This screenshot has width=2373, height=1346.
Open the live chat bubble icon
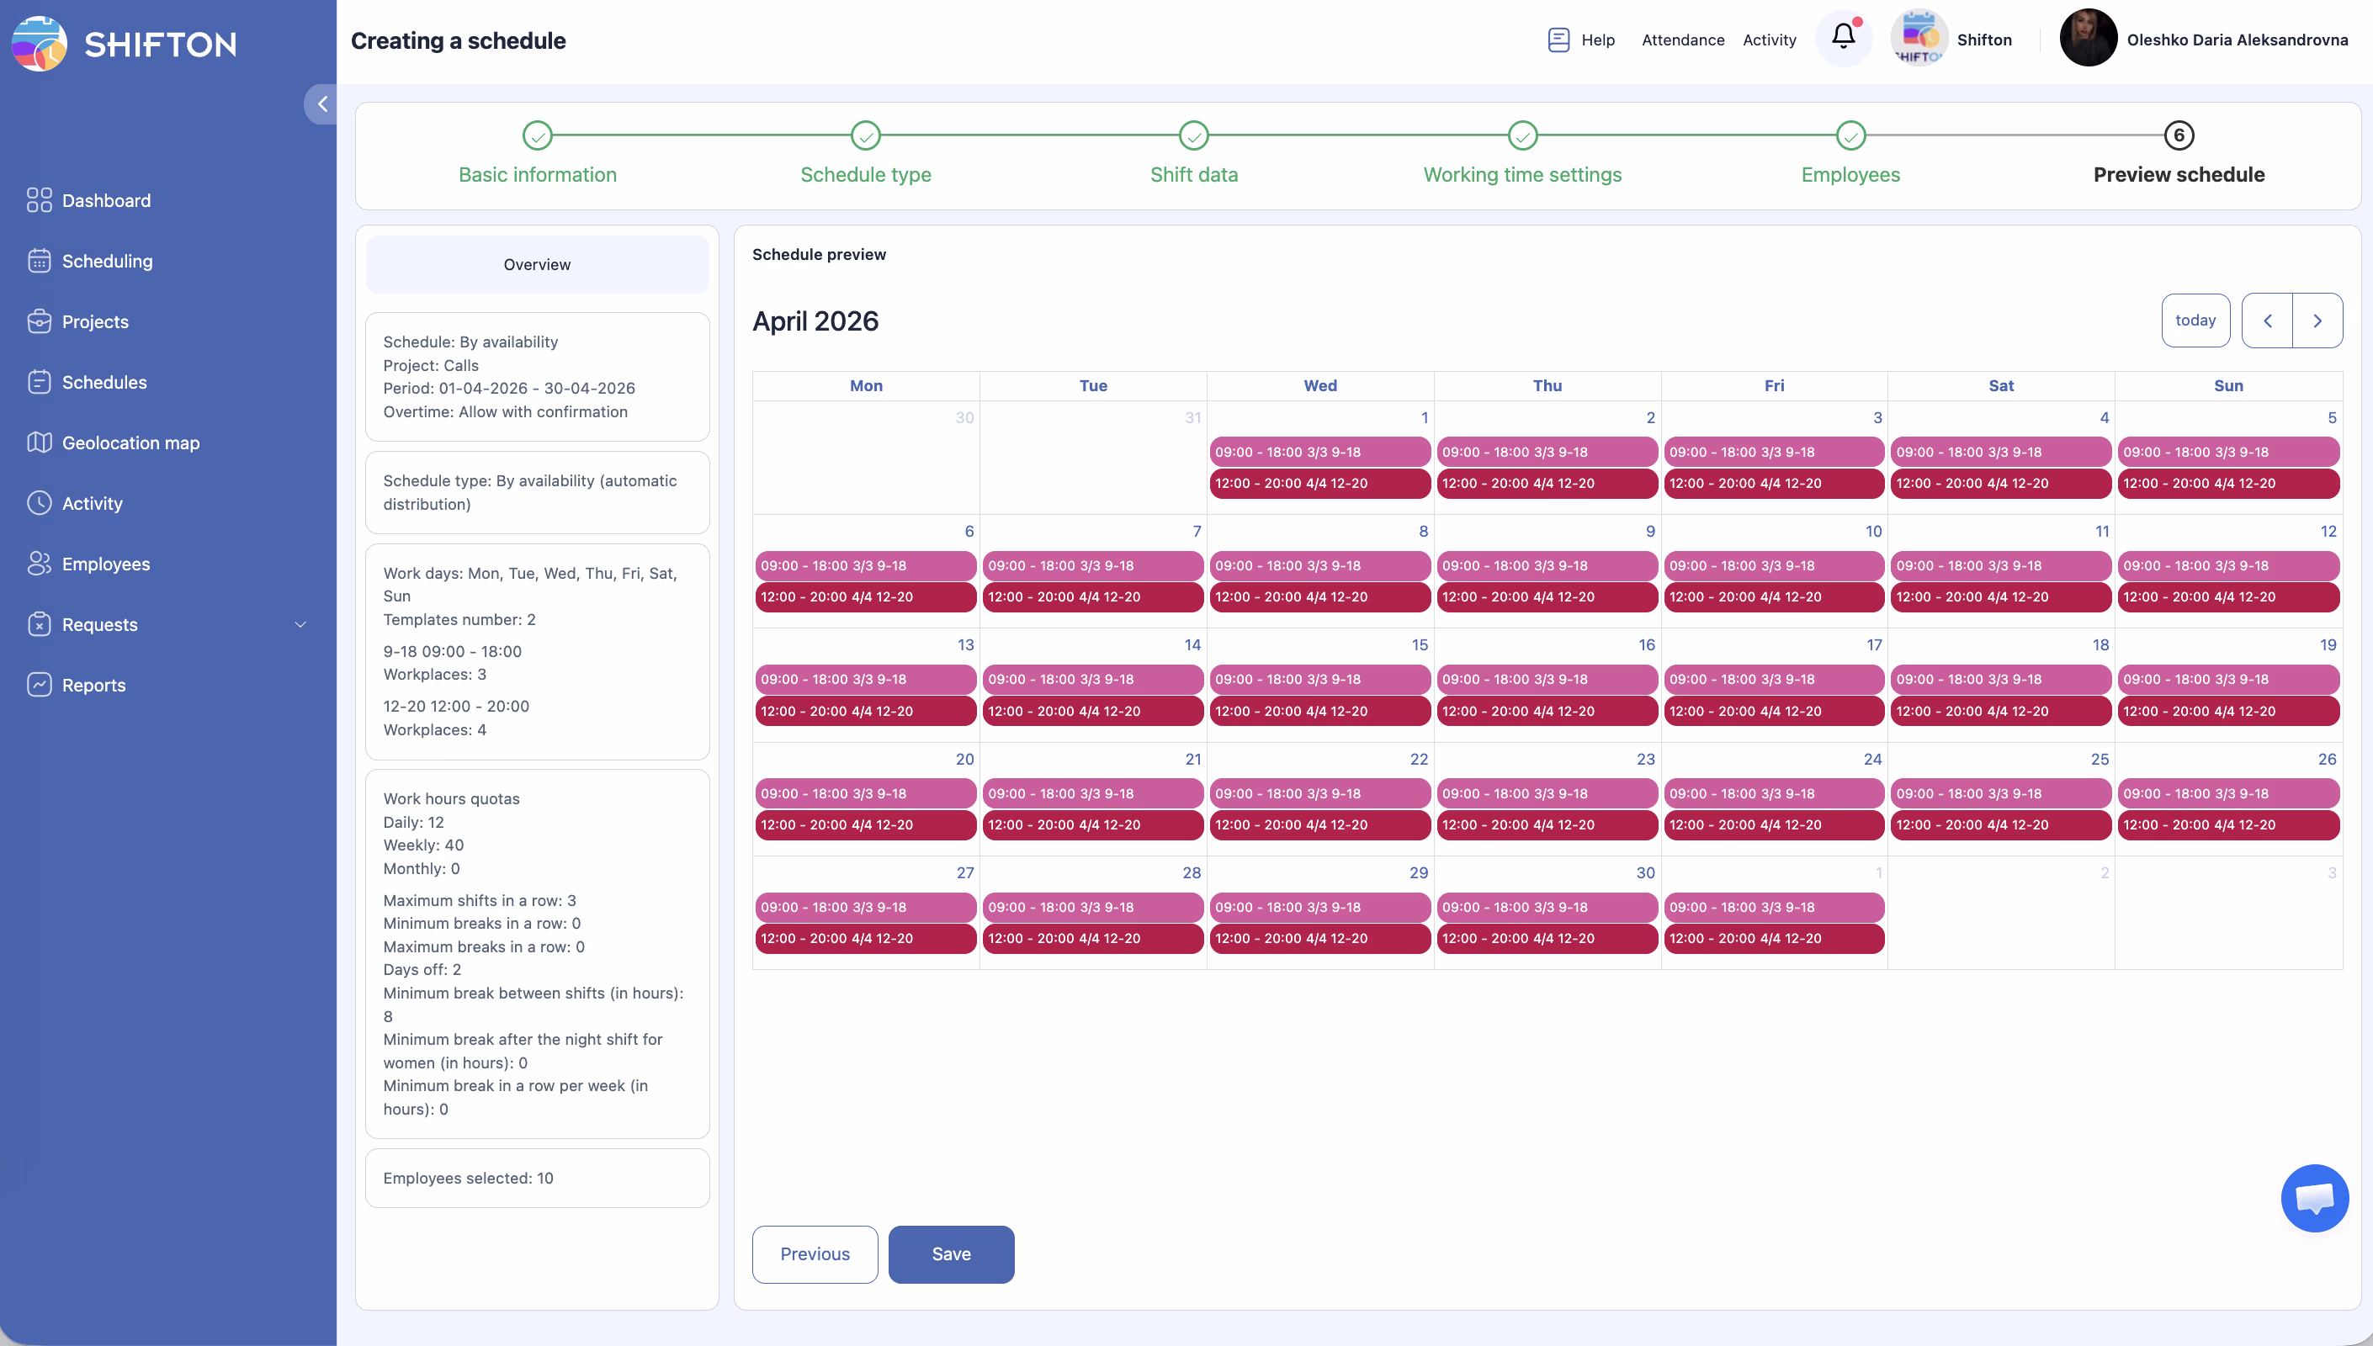[2314, 1198]
